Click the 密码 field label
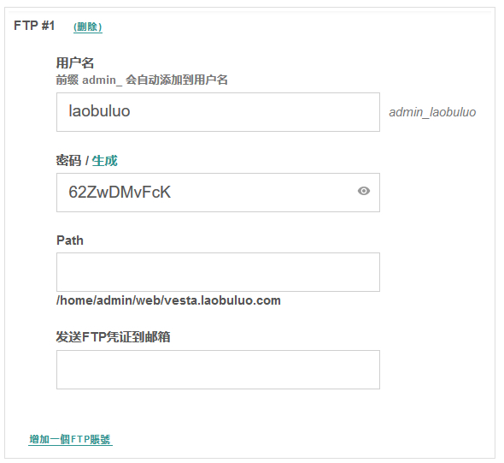Screen dimensions: 504x463 pyautogui.click(x=69, y=161)
